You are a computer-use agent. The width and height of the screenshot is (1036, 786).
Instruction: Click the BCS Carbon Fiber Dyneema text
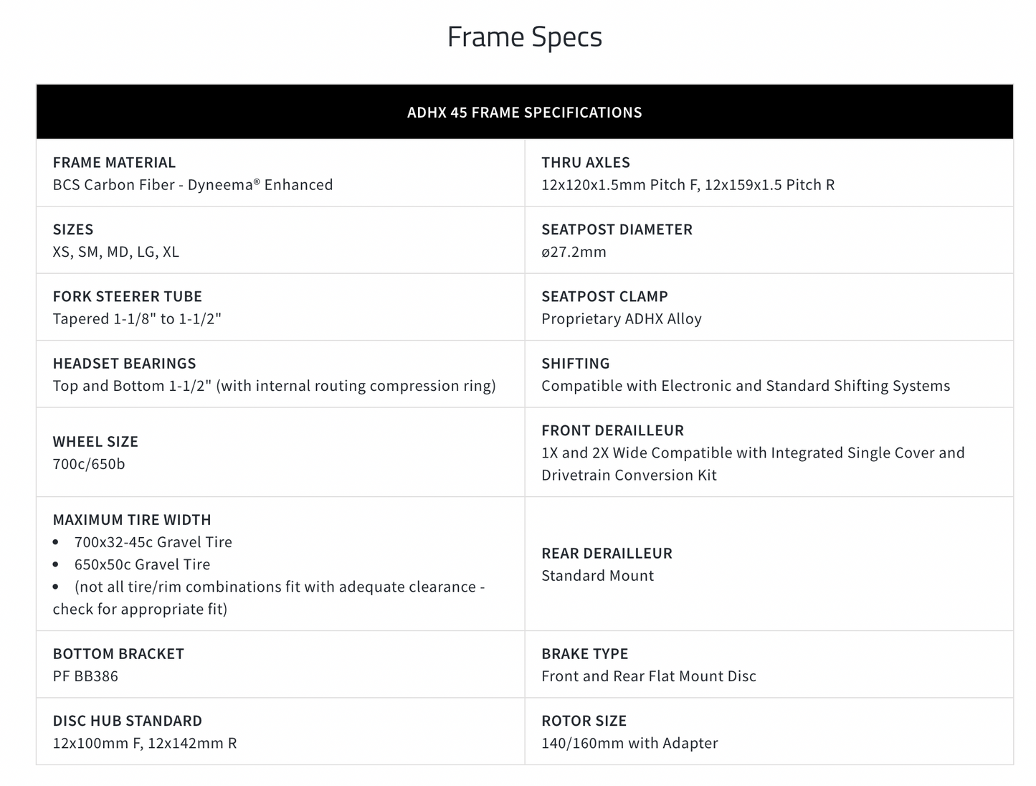tap(192, 185)
